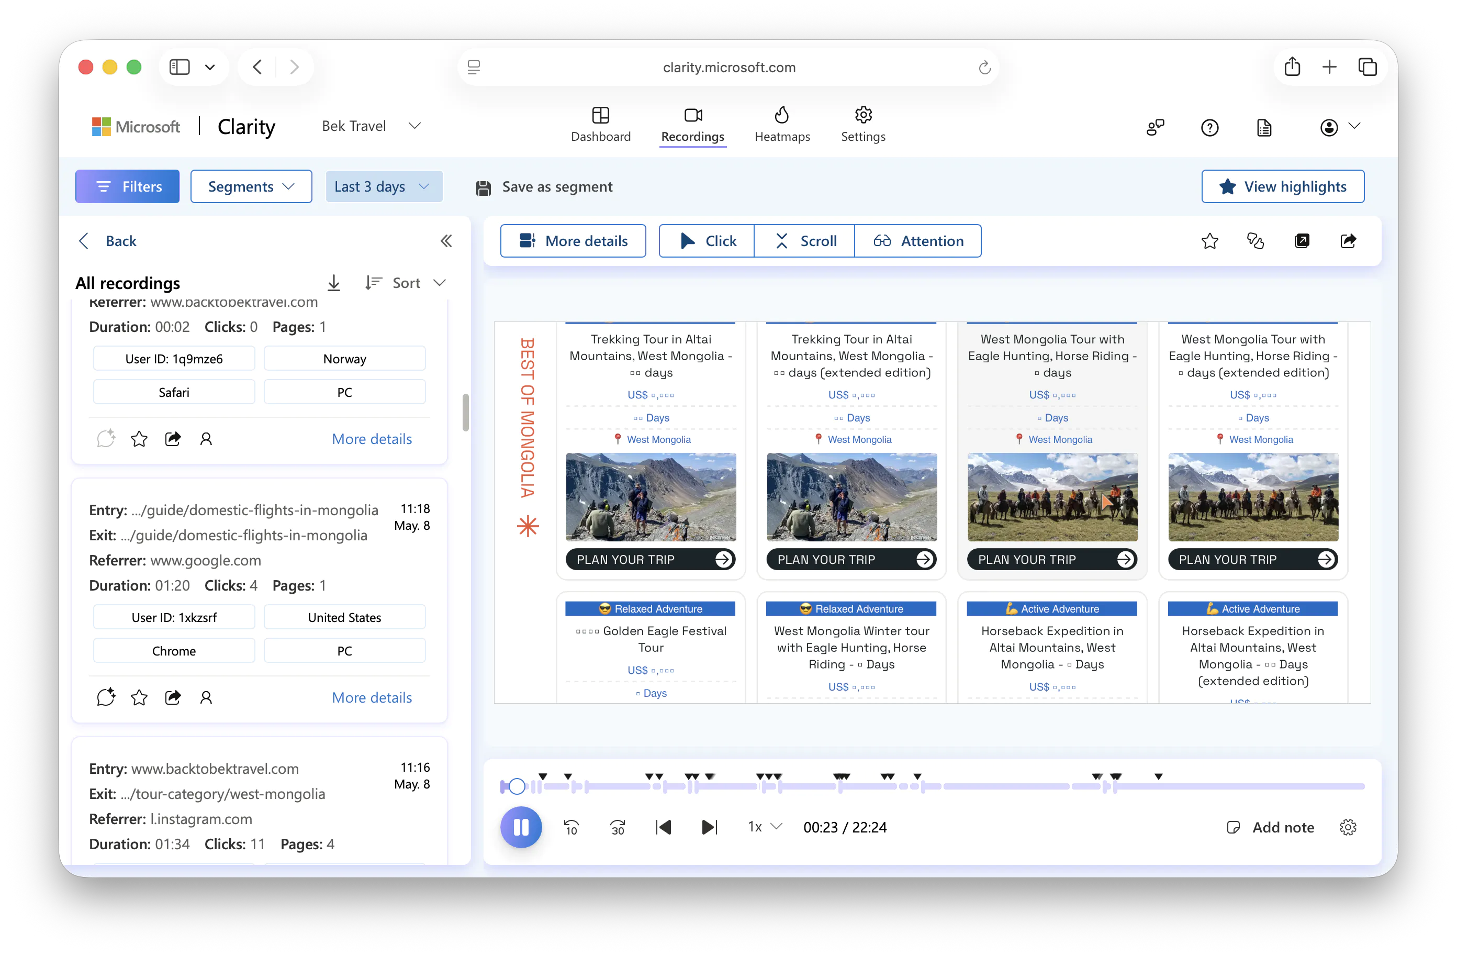Screen dimensions: 1457x955
Task: Go Back from recordings list
Action: 108,241
